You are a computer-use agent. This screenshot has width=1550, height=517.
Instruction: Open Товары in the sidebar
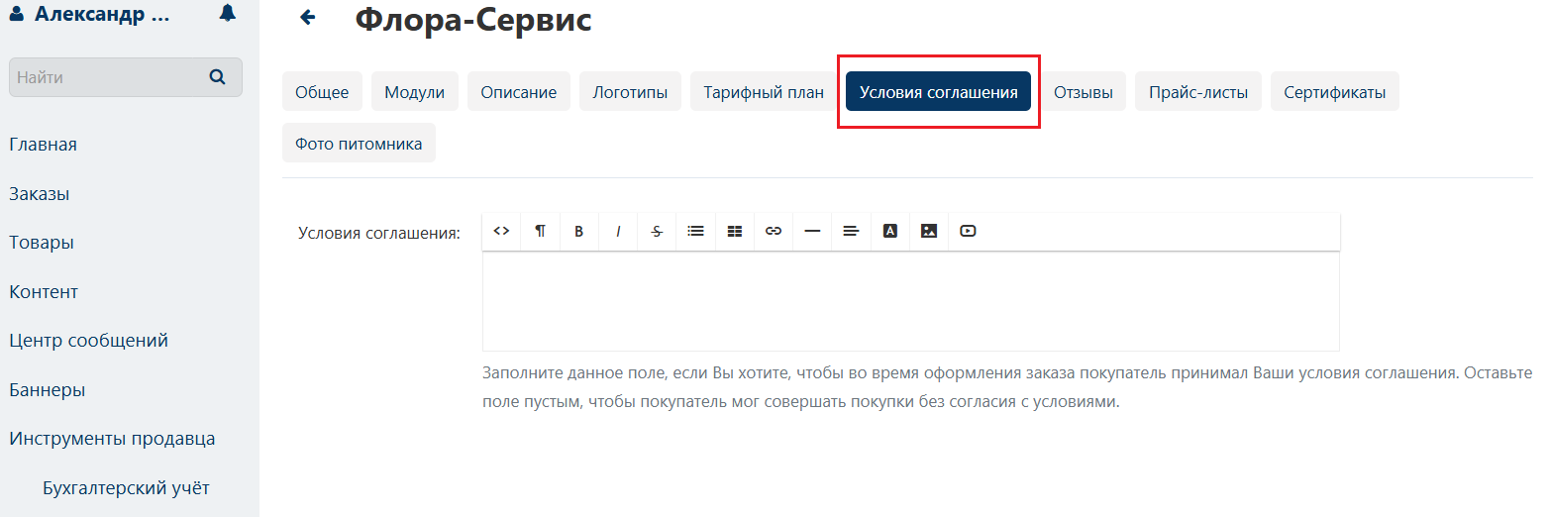point(42,243)
